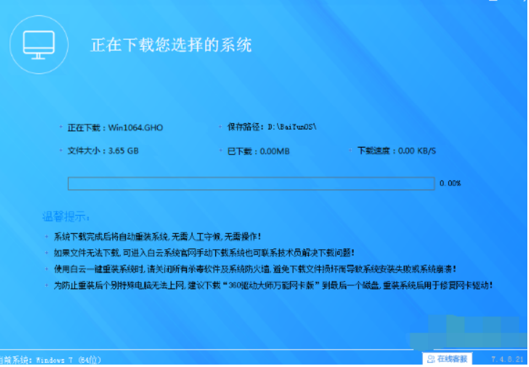Click the person icon on 在线客服 button

[431, 359]
